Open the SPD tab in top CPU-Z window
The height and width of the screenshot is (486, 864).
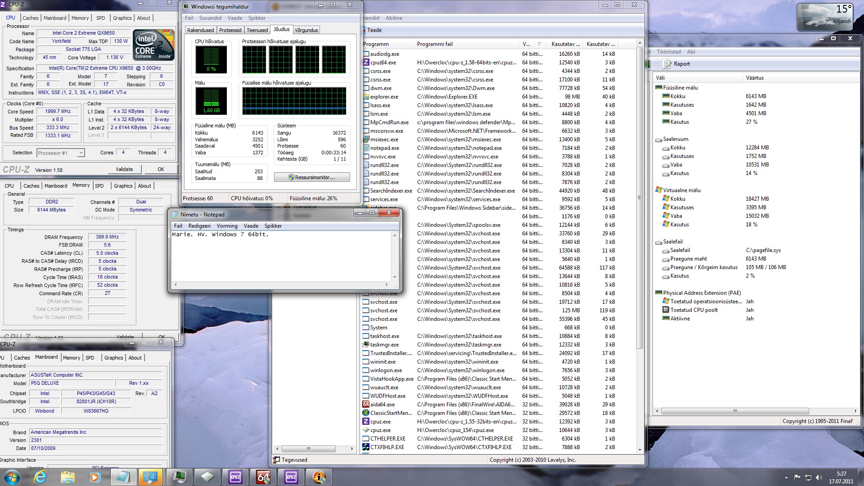(101, 18)
